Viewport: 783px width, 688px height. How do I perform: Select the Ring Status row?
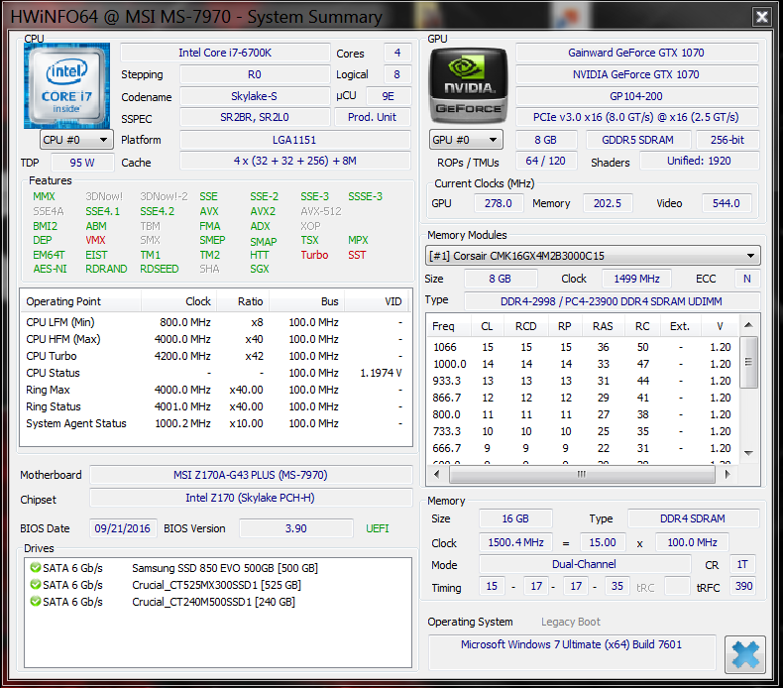(x=215, y=406)
